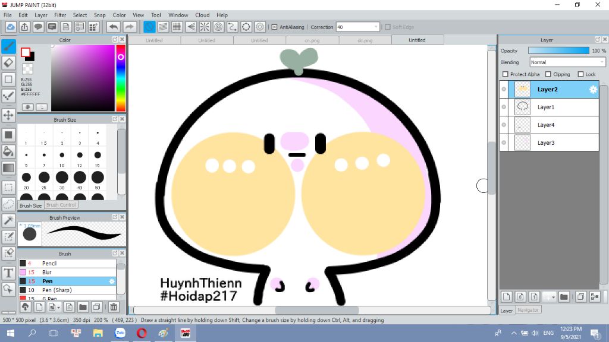Adjust the layer Opacity slider
The image size is (609, 342).
click(x=558, y=51)
